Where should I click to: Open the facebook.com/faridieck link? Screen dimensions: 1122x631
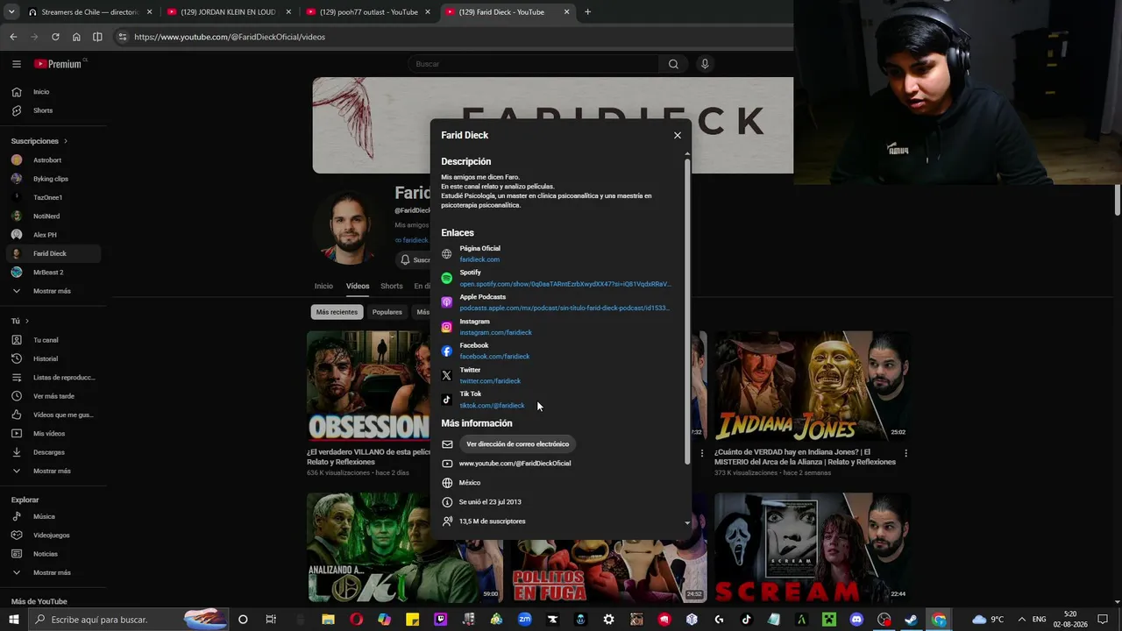click(x=494, y=357)
